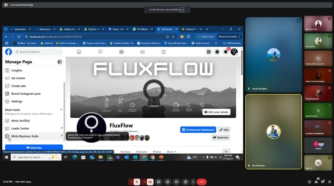Open Meta Business Suite link
Image resolution: width=334 pixels, height=186 pixels.
click(25, 136)
